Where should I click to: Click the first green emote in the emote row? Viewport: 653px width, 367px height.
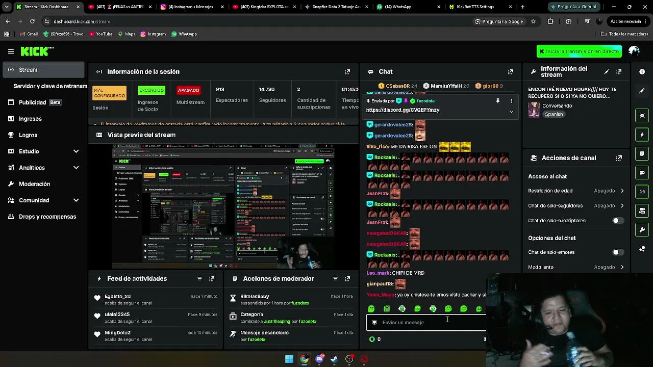(371, 309)
